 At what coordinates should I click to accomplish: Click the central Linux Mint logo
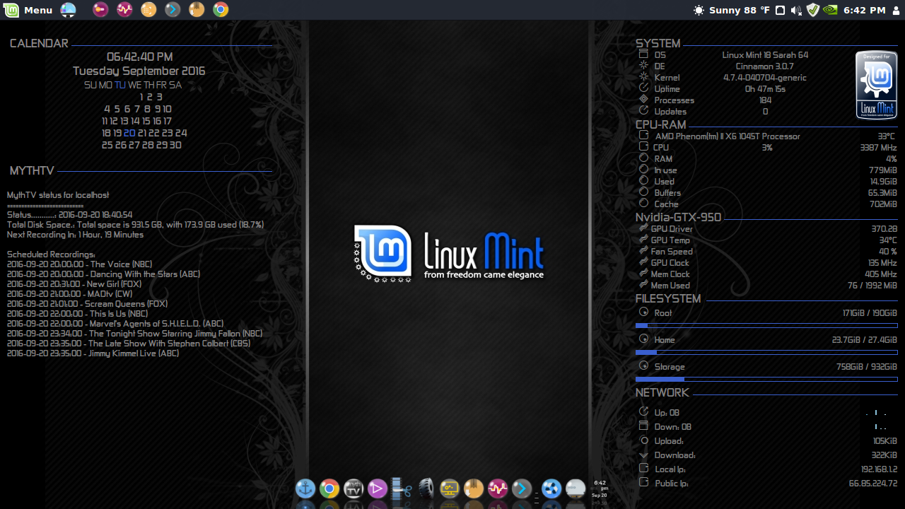(448, 255)
